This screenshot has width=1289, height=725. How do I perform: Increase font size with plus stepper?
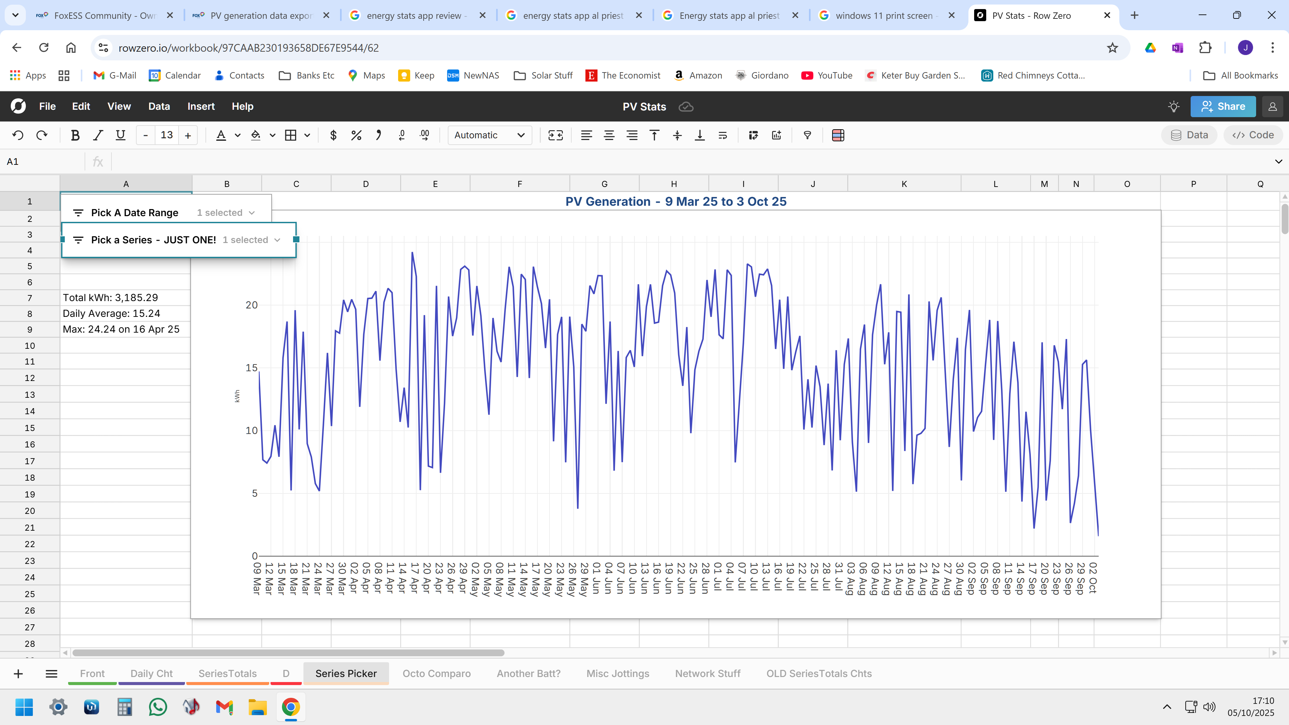pyautogui.click(x=188, y=135)
